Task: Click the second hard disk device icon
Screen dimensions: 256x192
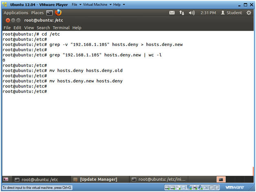Action: (x=173, y=188)
